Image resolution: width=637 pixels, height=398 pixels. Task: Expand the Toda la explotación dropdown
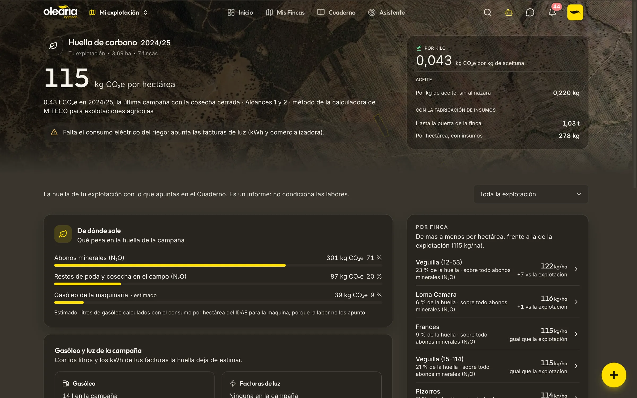(531, 194)
